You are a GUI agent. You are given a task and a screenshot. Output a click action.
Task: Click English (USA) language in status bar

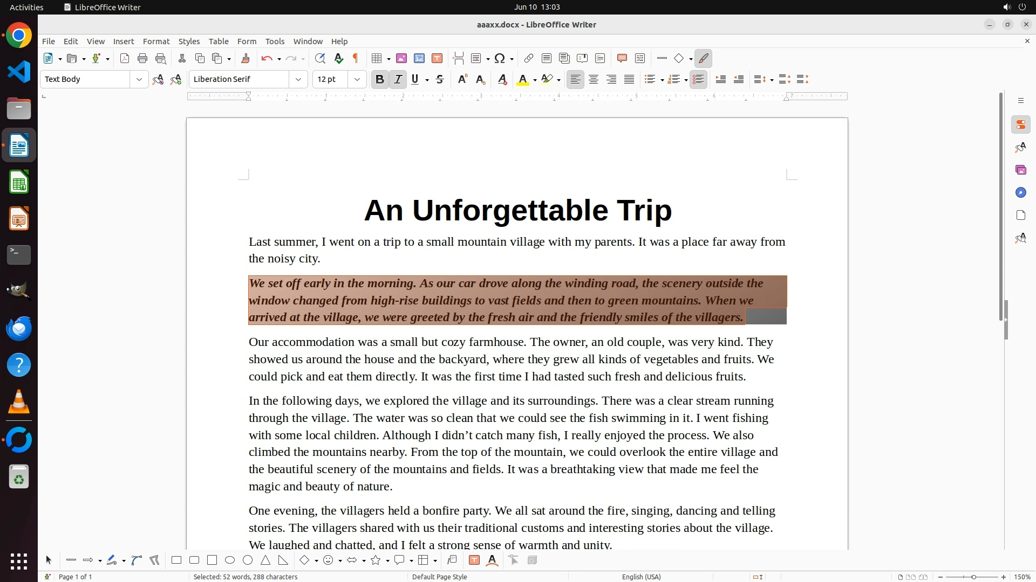click(x=641, y=577)
